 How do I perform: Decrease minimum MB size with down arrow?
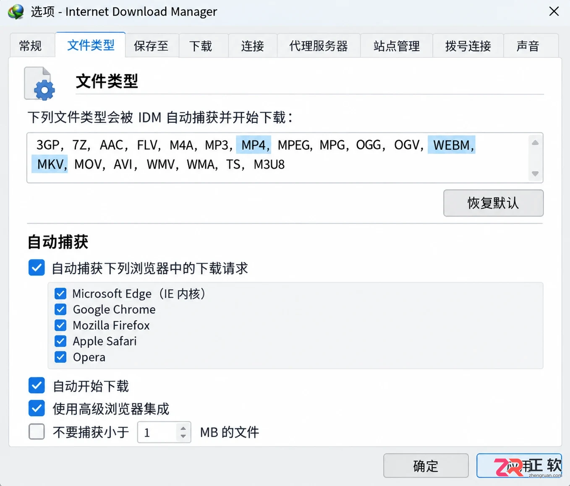183,436
